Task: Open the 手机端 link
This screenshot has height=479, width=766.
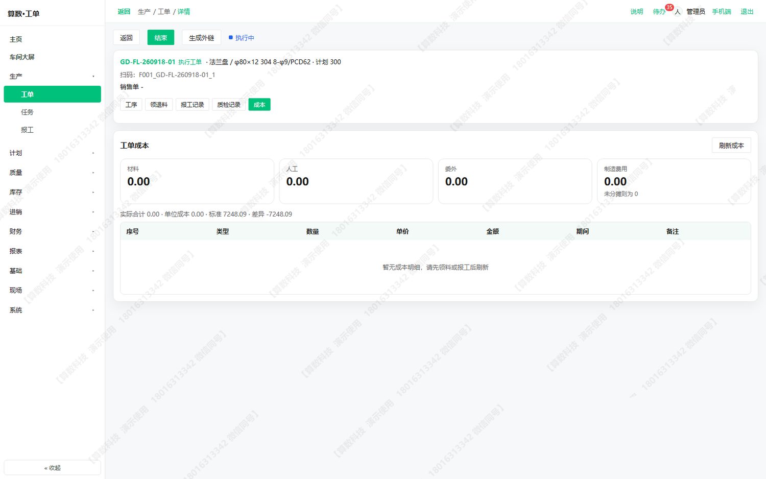Action: click(722, 12)
